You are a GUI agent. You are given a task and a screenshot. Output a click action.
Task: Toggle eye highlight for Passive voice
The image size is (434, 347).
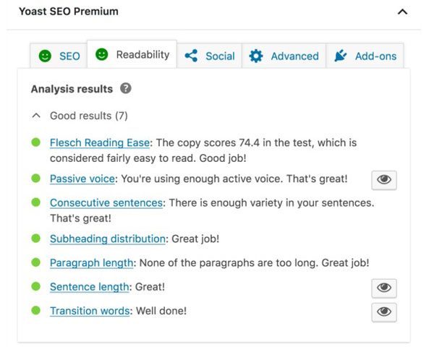coord(384,180)
